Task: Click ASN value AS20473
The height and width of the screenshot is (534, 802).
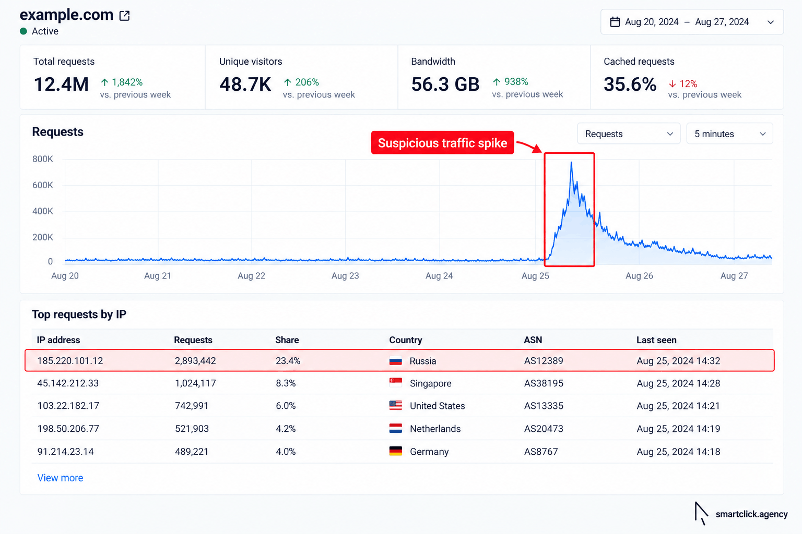Action: pyautogui.click(x=544, y=429)
